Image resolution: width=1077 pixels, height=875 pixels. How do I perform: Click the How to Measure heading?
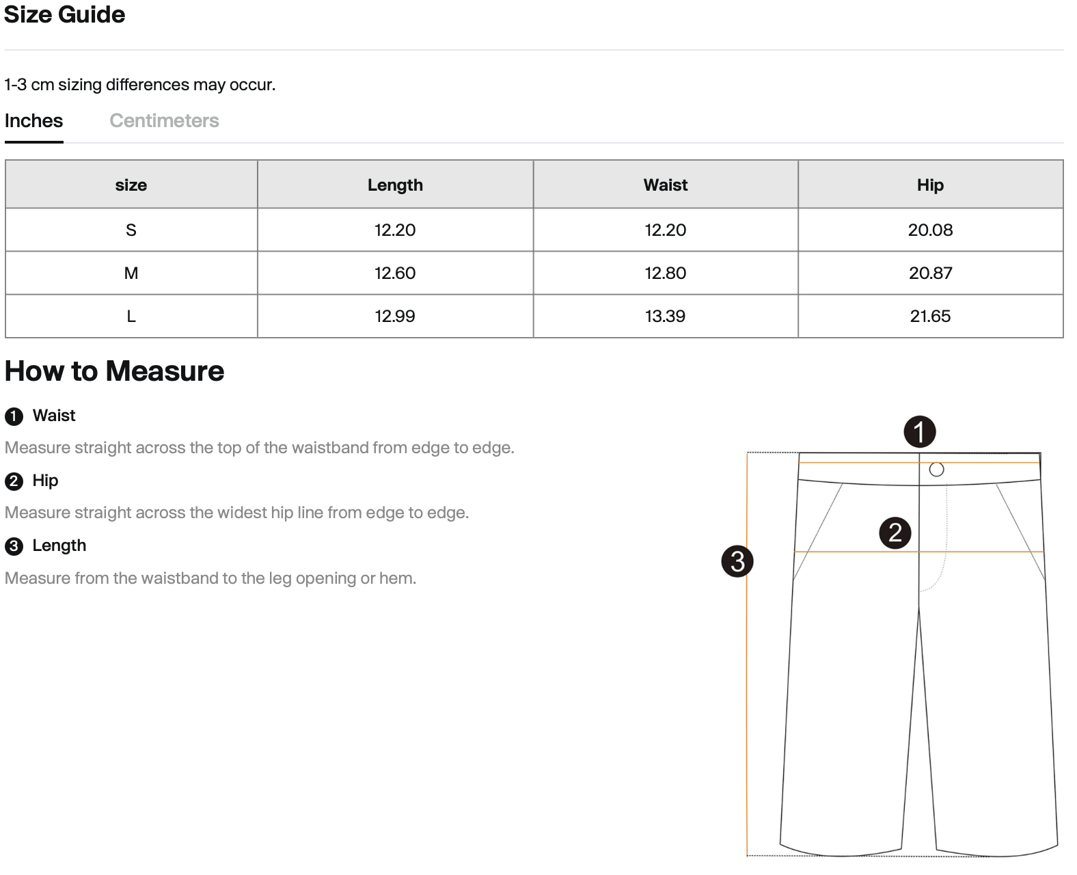point(114,371)
